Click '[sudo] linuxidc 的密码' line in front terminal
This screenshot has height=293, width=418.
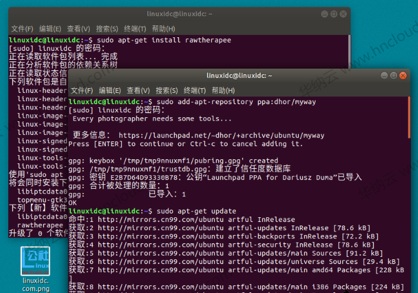[x=116, y=110]
